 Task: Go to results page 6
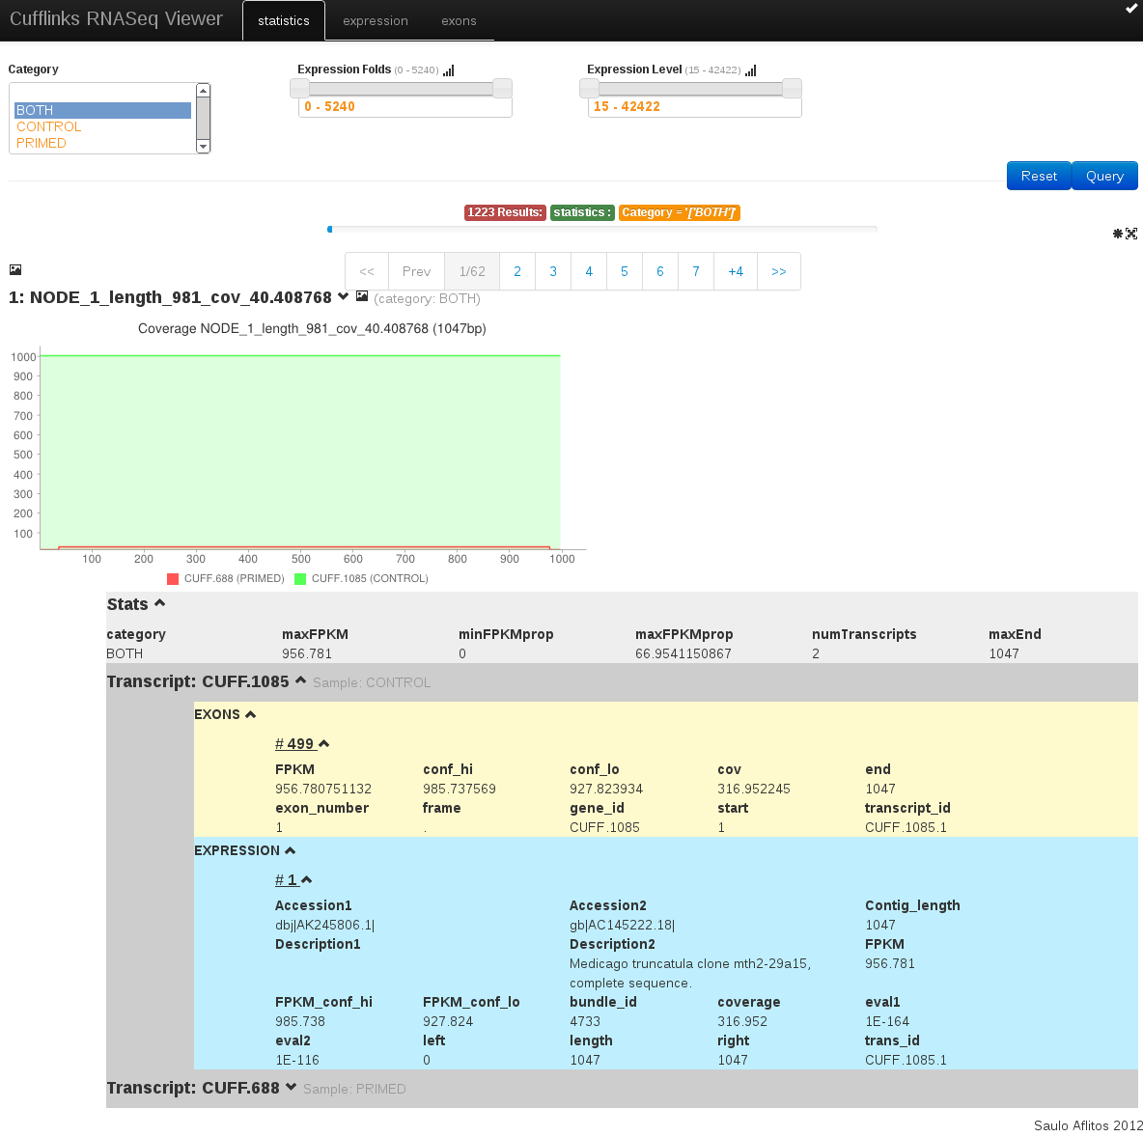(x=660, y=271)
